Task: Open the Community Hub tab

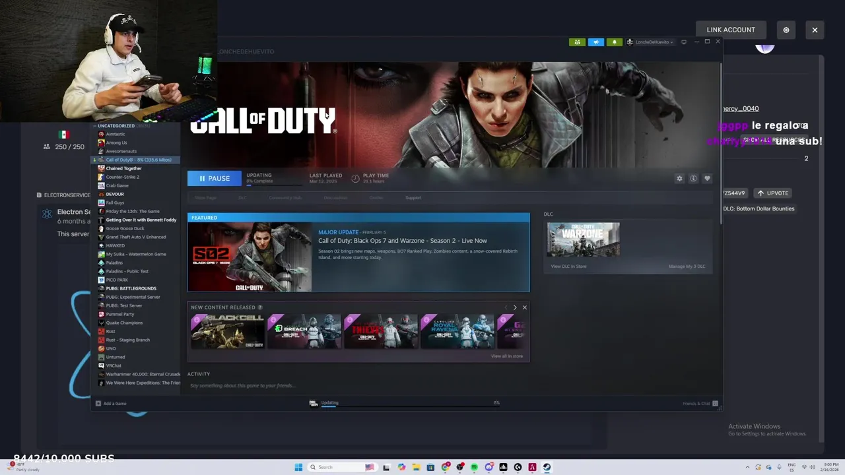Action: click(285, 197)
